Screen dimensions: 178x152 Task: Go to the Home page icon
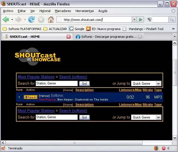tap(51, 19)
